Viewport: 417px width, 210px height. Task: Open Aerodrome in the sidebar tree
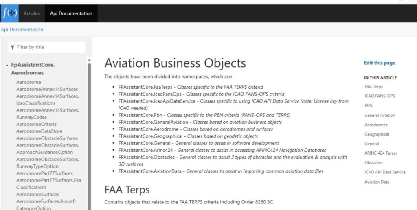pyautogui.click(x=29, y=82)
